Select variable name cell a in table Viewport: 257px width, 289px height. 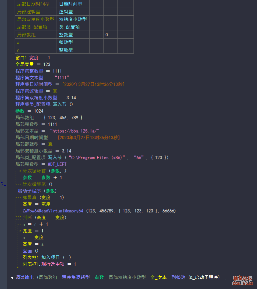click(x=36, y=42)
